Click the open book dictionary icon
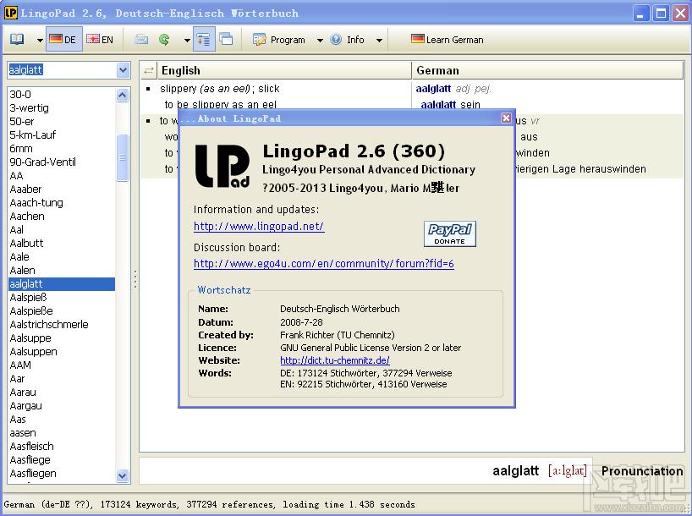Viewport: 692px width, 516px height. (18, 40)
